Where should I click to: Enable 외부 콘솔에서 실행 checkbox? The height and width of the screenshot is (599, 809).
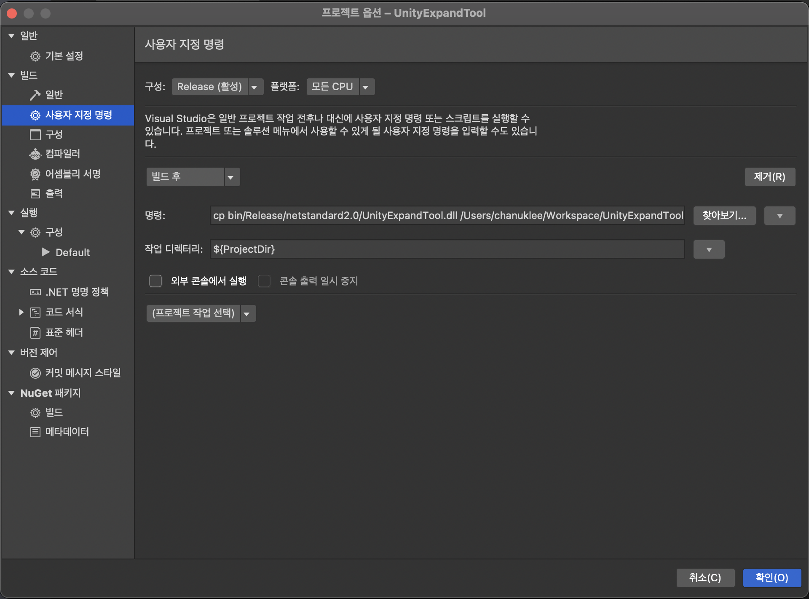click(x=155, y=281)
